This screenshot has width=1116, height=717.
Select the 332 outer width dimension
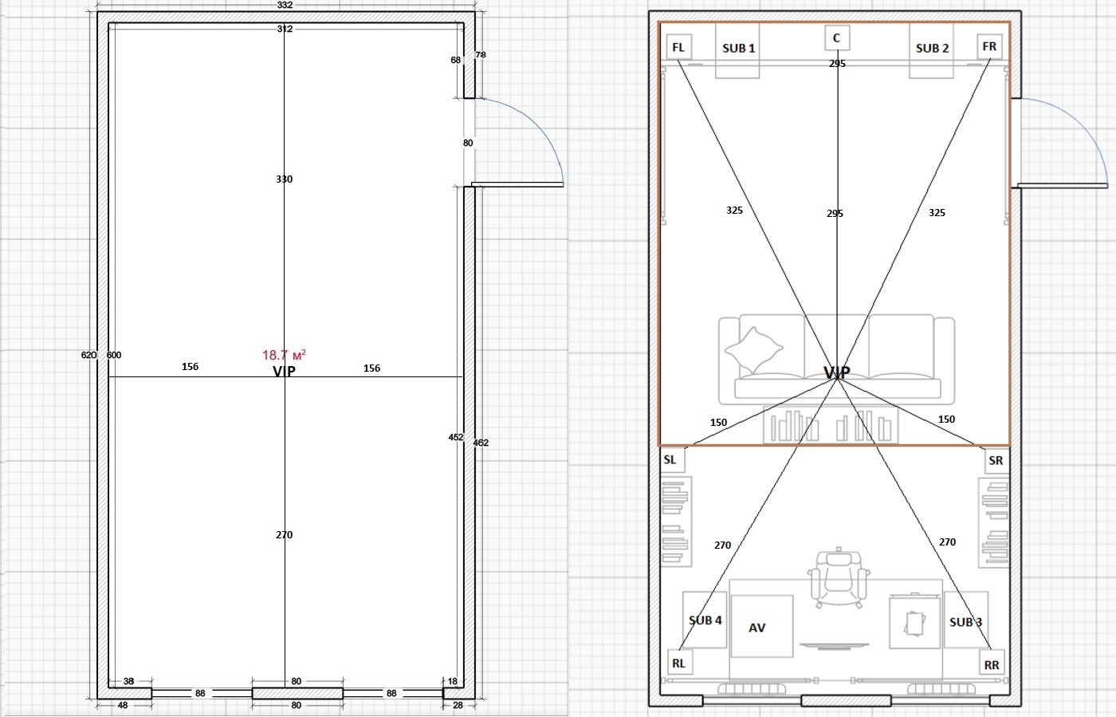[x=285, y=5]
